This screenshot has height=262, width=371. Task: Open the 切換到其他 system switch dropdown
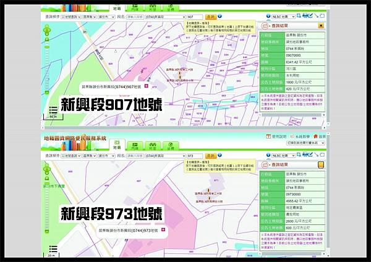[x=305, y=143]
